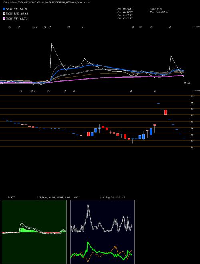Image resolution: width=200 pixels, height=264 pixels.
Task: Click the 'ADX' panel label
Action: pyautogui.click(x=76, y=198)
